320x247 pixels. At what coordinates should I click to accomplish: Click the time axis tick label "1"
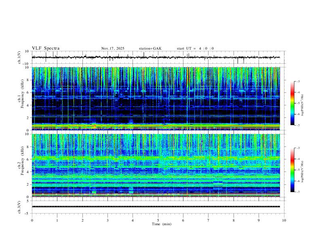[x=57, y=220]
